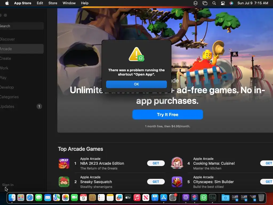Launch Safari from the Dock
The height and width of the screenshot is (205, 273).
tap(30, 198)
